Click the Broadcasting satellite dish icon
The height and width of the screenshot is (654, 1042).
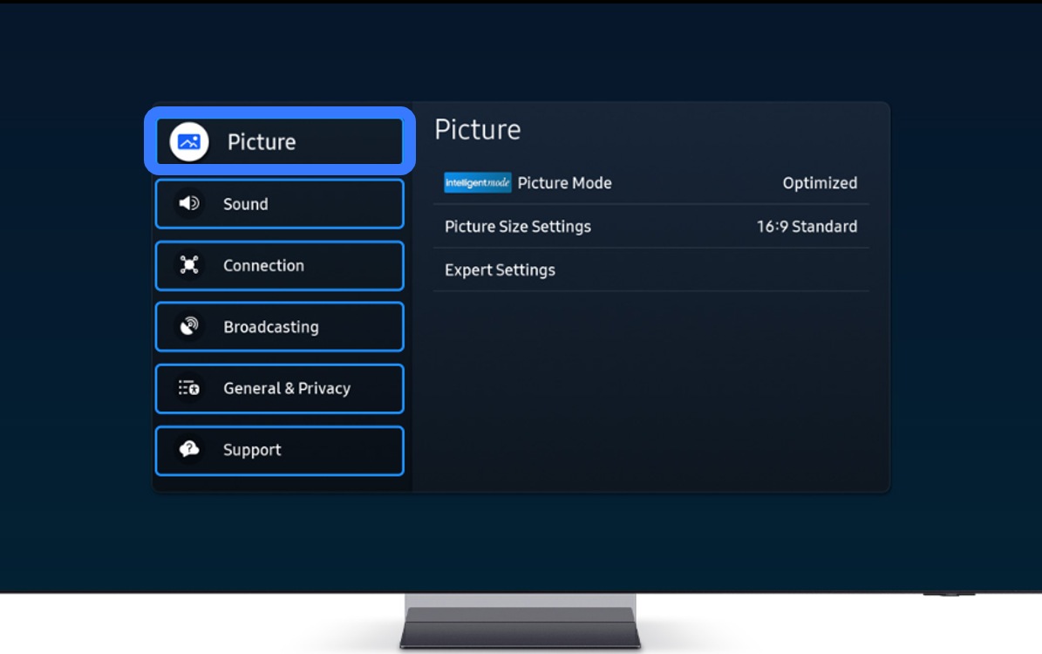(x=189, y=327)
